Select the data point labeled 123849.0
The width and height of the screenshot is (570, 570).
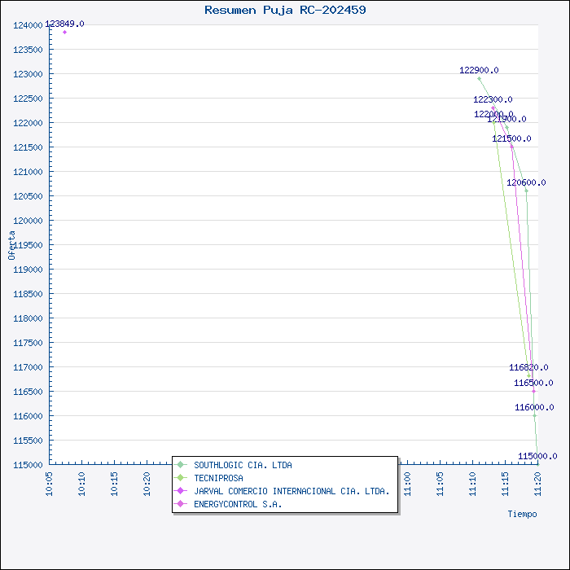pos(64,32)
